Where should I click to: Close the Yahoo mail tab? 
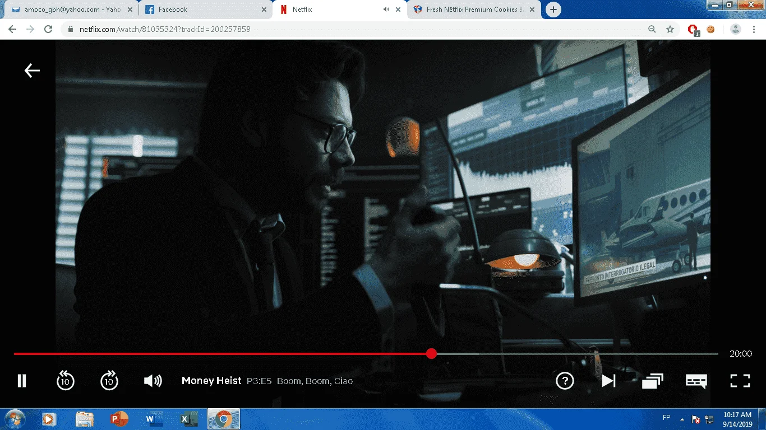pyautogui.click(x=131, y=10)
